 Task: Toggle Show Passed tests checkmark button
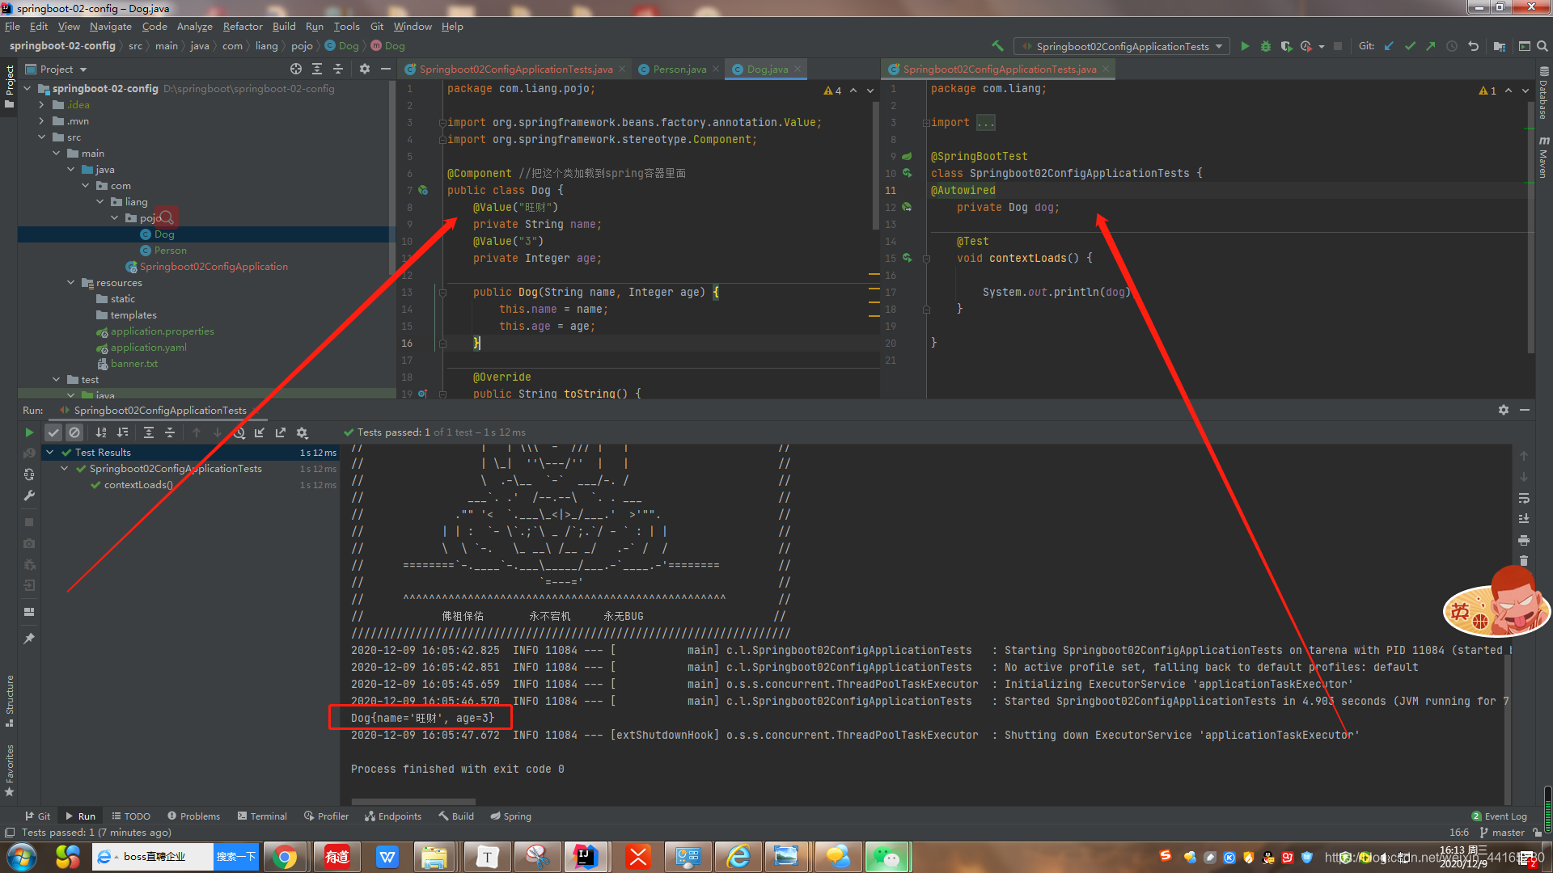(53, 432)
